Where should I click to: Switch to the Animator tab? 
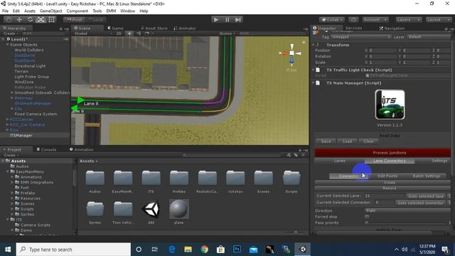[x=185, y=28]
